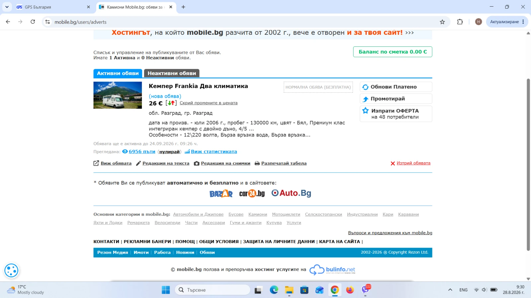Click the price change arrows icon
Viewport: 531px width, 298px height.
tap(171, 103)
